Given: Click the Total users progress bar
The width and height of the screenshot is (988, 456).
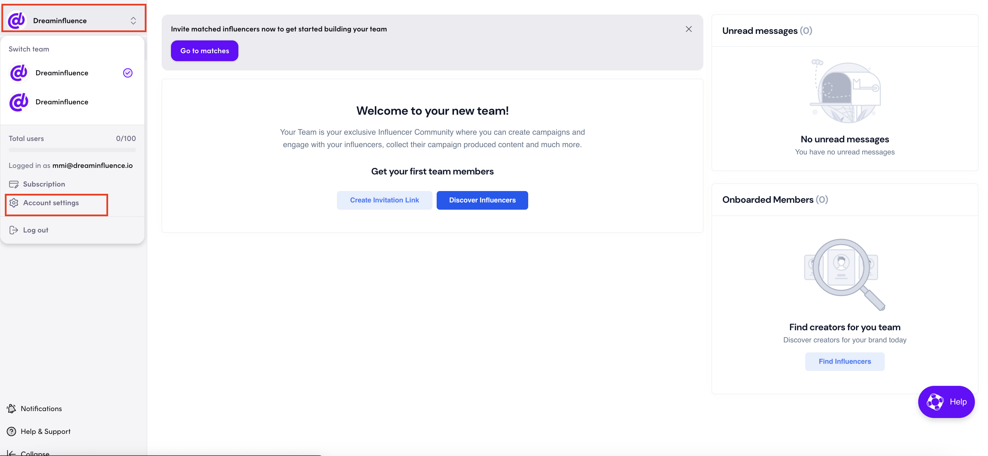Looking at the screenshot, I should (x=72, y=150).
